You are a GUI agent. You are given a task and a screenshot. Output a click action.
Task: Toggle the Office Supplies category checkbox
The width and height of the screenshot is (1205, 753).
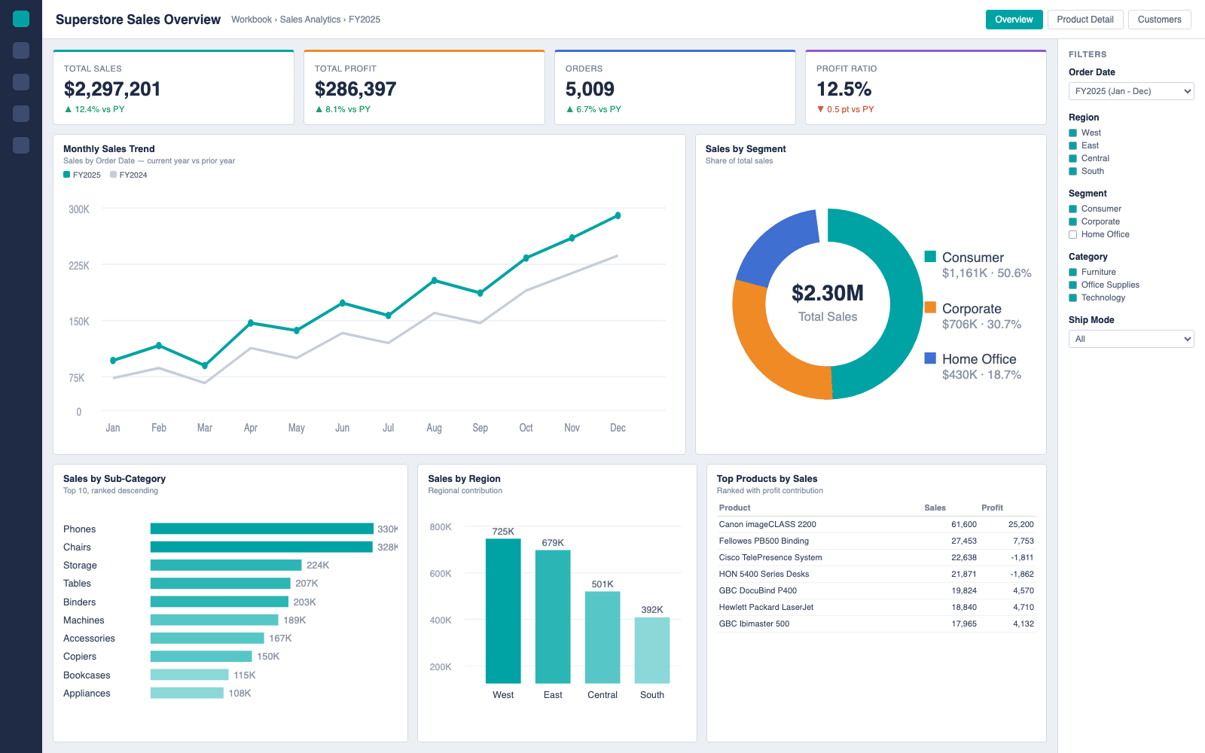click(x=1073, y=285)
